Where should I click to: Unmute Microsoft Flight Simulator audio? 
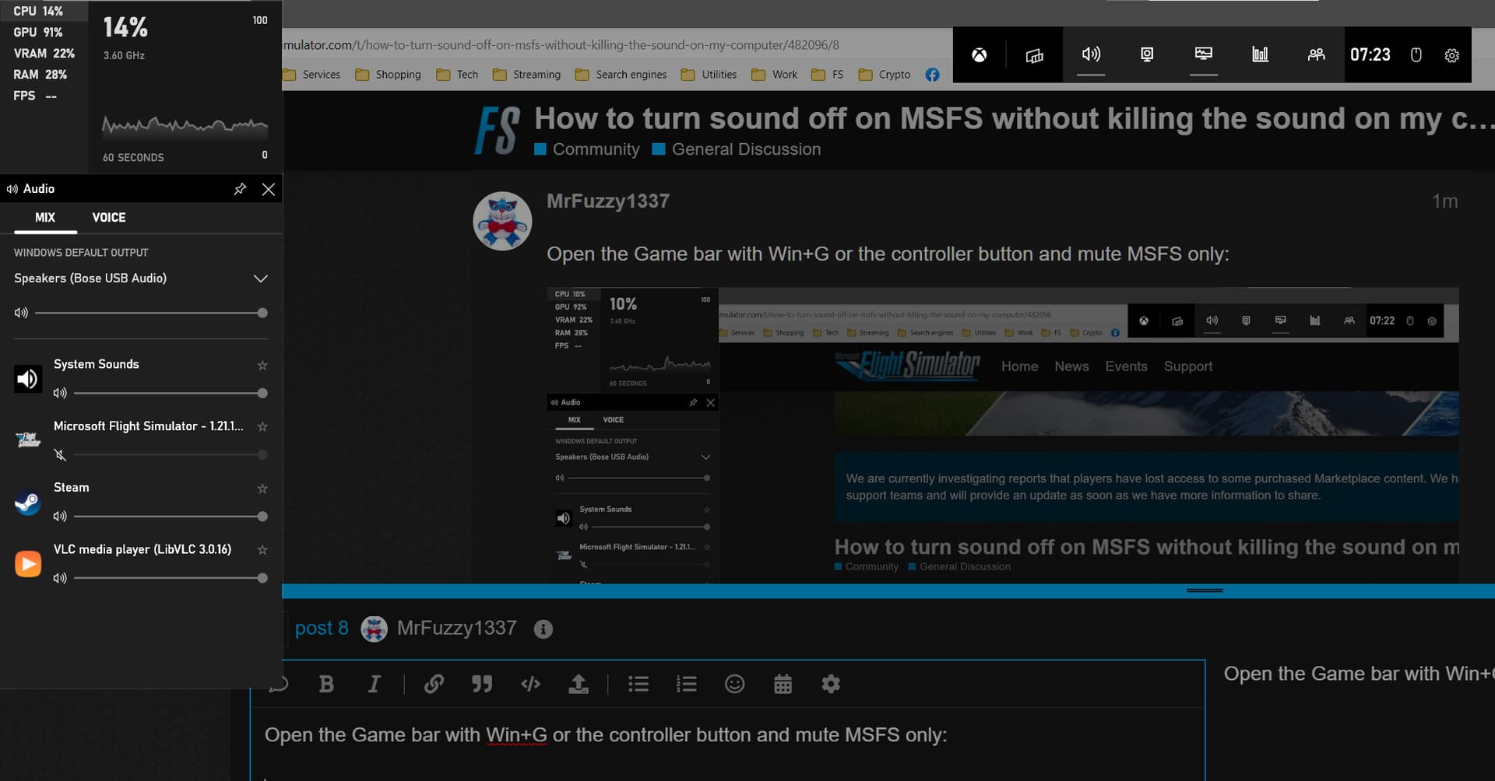pyautogui.click(x=60, y=454)
